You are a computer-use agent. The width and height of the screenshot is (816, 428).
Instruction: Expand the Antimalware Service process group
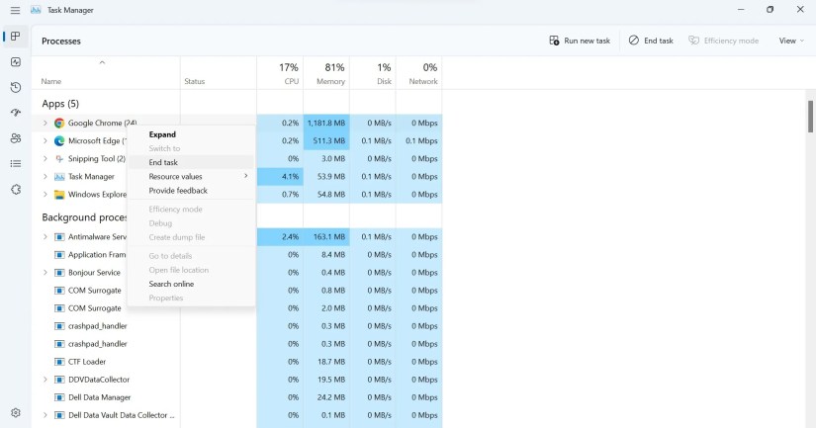45,237
